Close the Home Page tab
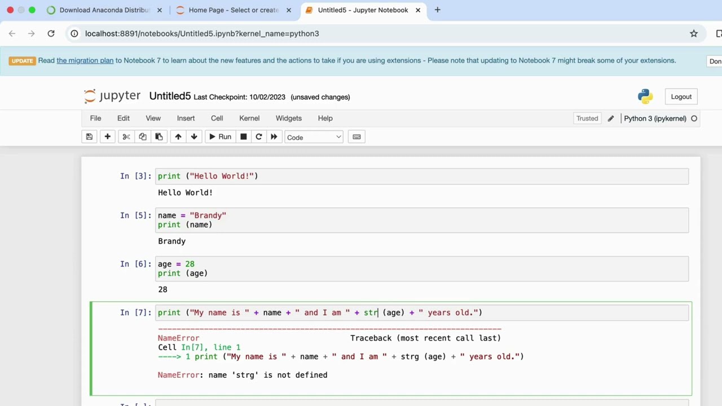This screenshot has height=406, width=722. coord(289,10)
